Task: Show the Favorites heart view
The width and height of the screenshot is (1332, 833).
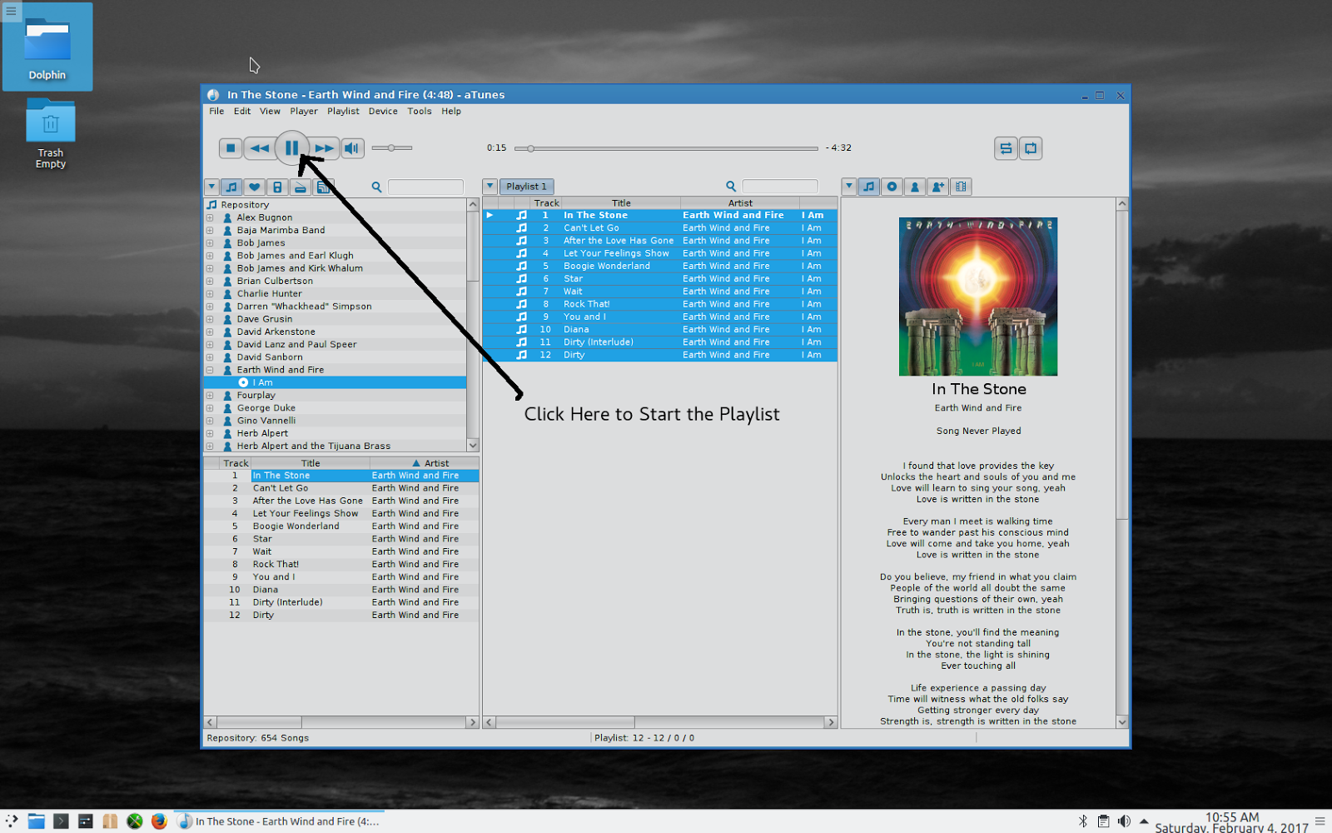Action: (255, 187)
